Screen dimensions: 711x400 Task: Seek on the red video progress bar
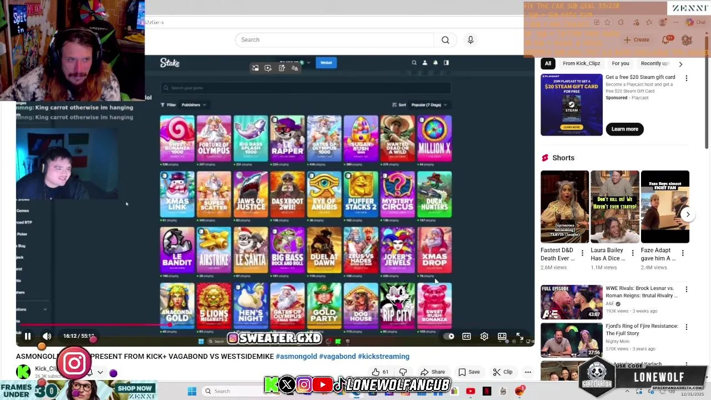click(275, 326)
